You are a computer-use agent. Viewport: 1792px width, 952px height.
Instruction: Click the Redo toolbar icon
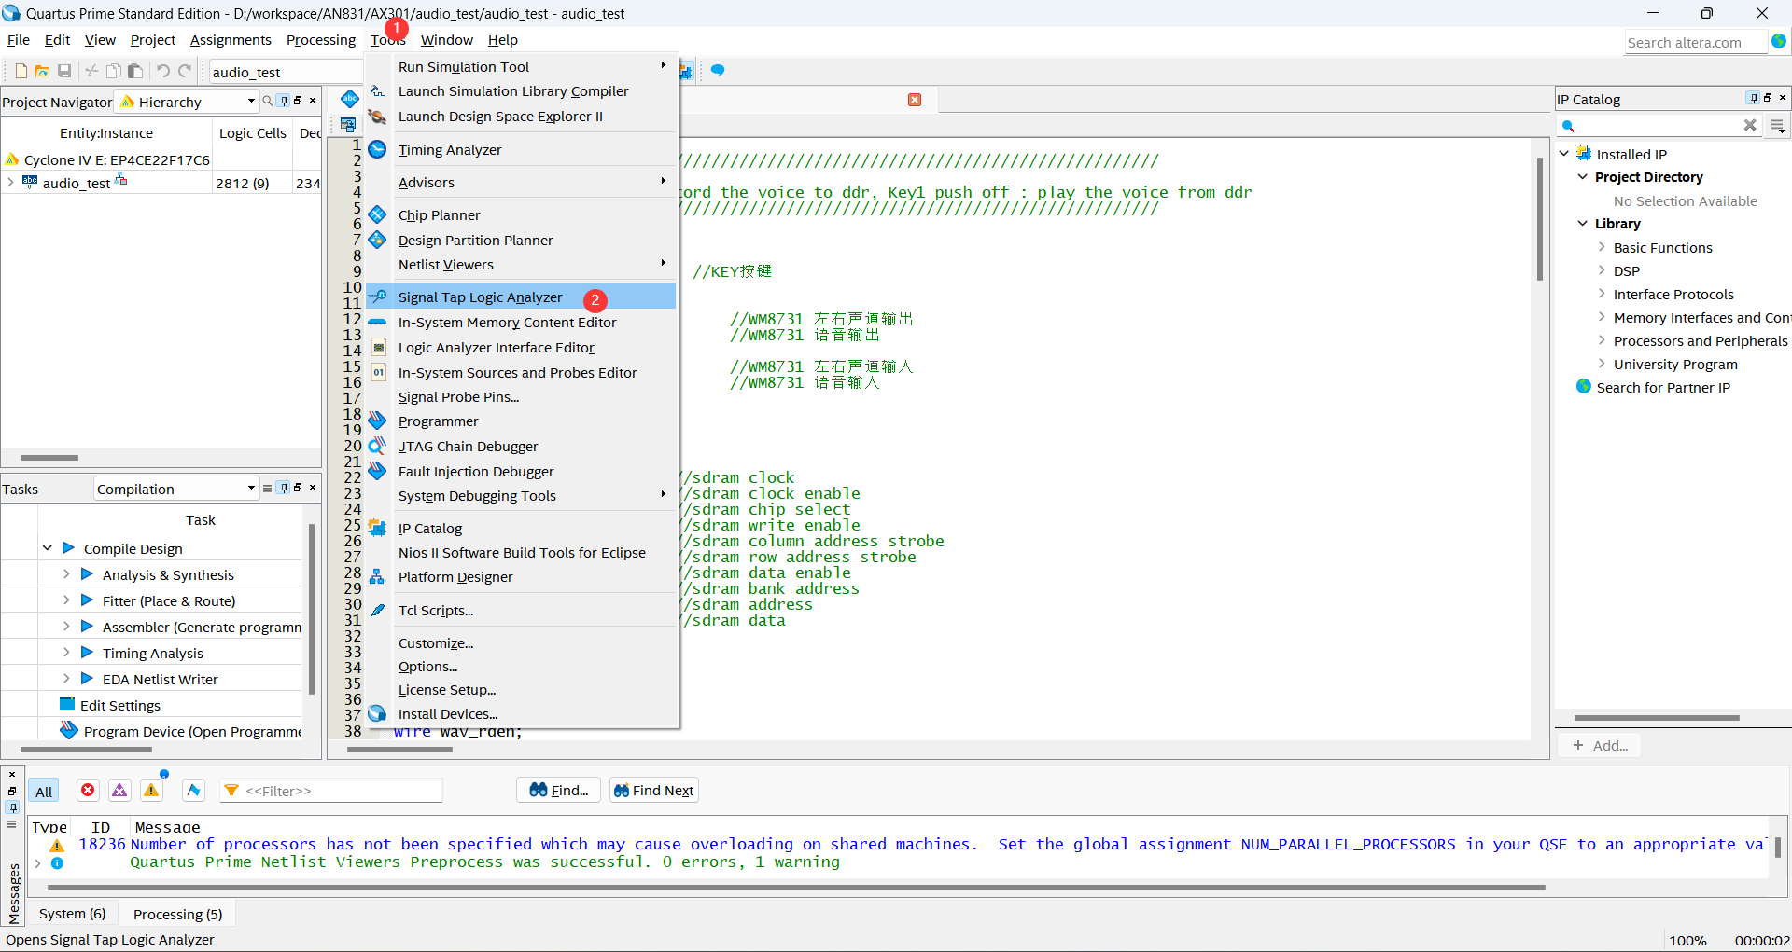185,71
